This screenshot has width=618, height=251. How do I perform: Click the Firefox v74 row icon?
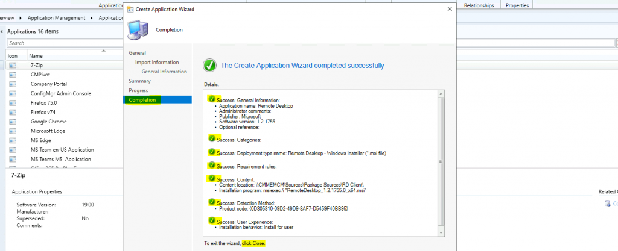point(13,113)
